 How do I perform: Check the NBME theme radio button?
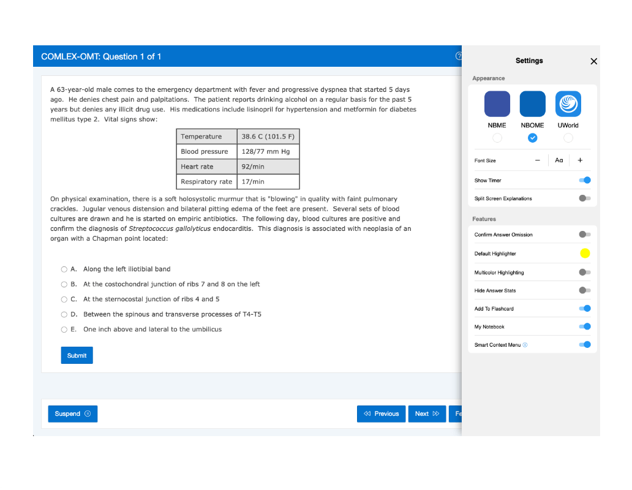[497, 138]
